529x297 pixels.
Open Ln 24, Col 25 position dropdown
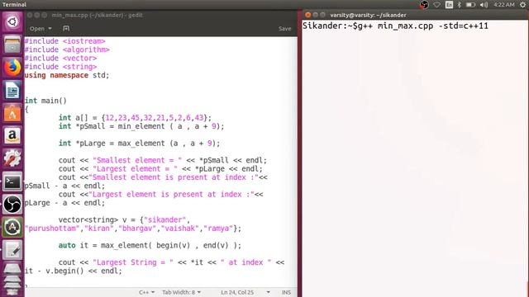point(245,292)
